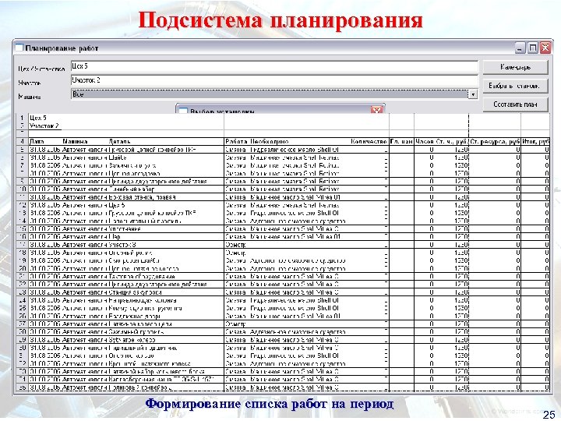Focus the Участок field containing Участок 2
The height and width of the screenshot is (421, 561).
[274, 80]
